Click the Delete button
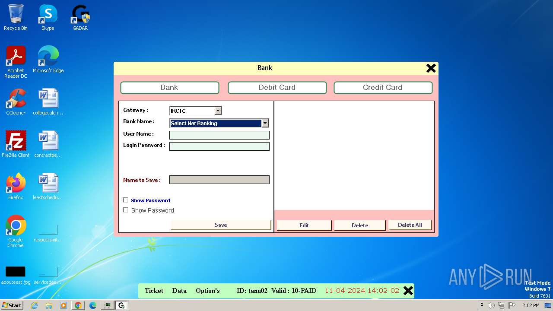Image resolution: width=553 pixels, height=311 pixels. [x=360, y=225]
